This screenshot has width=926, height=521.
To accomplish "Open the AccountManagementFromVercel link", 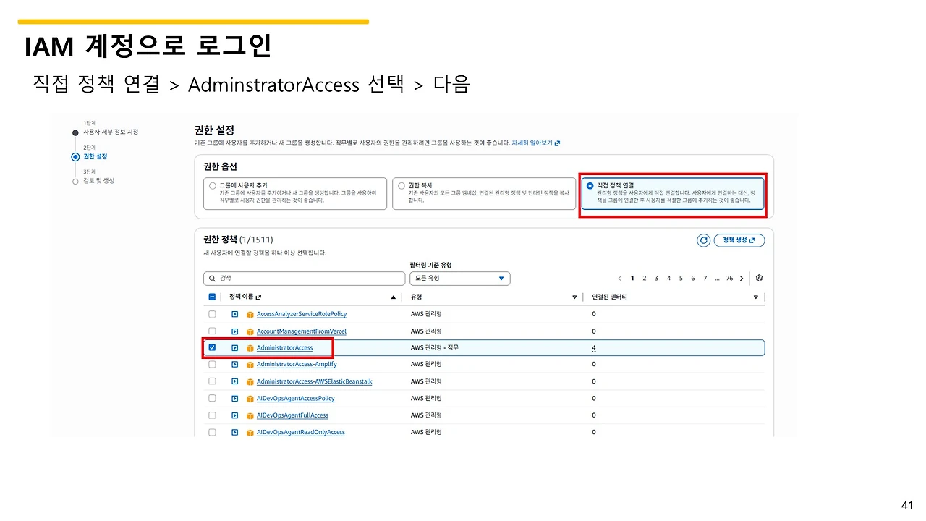I will tap(302, 331).
